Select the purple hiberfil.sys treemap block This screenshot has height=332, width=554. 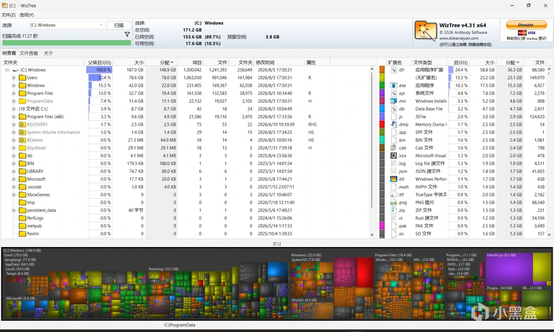pyautogui.click(x=509, y=269)
